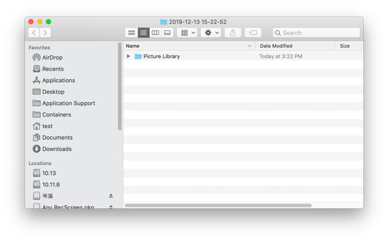The width and height of the screenshot is (388, 241).
Task: Go forward with the right arrow button
Action: click(x=45, y=32)
